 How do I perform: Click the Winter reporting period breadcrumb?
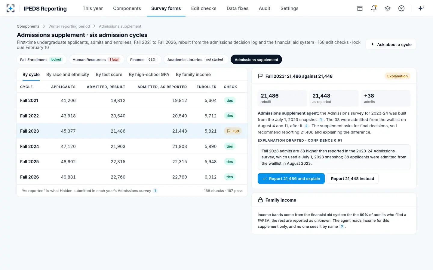pos(69,26)
